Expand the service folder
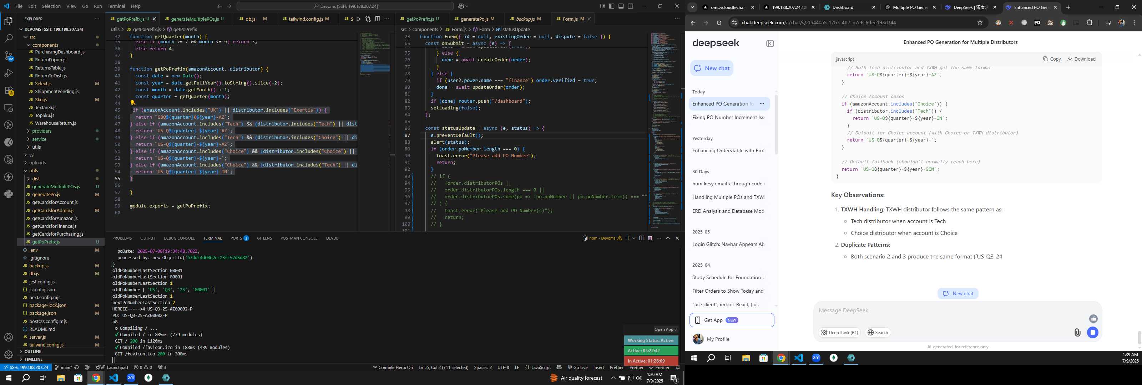Image resolution: width=1142 pixels, height=385 pixels. coord(39,139)
